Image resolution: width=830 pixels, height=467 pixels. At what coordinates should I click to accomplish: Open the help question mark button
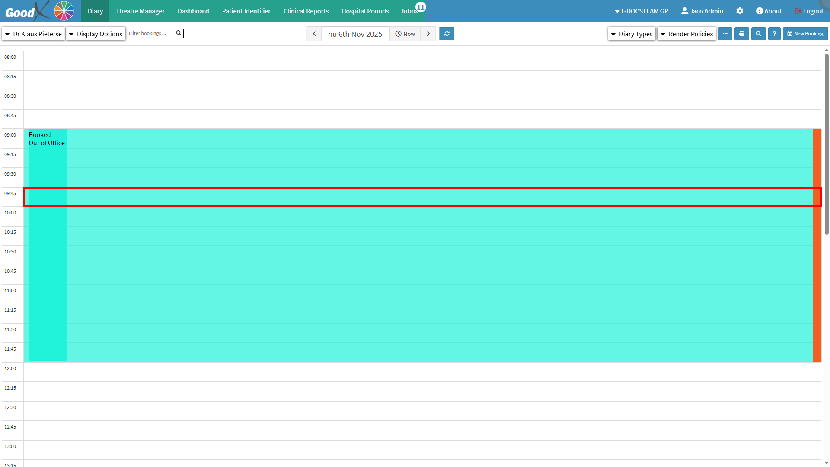pos(774,34)
